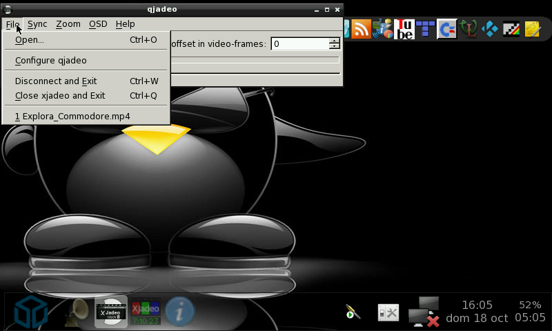Click the disconnected network monitors icon
Screen dimensions: 552x331
[x=424, y=312]
